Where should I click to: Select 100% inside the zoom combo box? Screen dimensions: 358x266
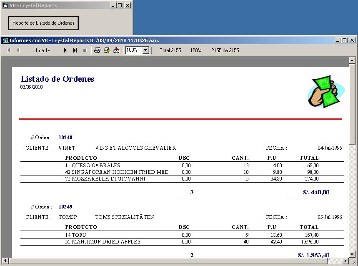(x=131, y=50)
